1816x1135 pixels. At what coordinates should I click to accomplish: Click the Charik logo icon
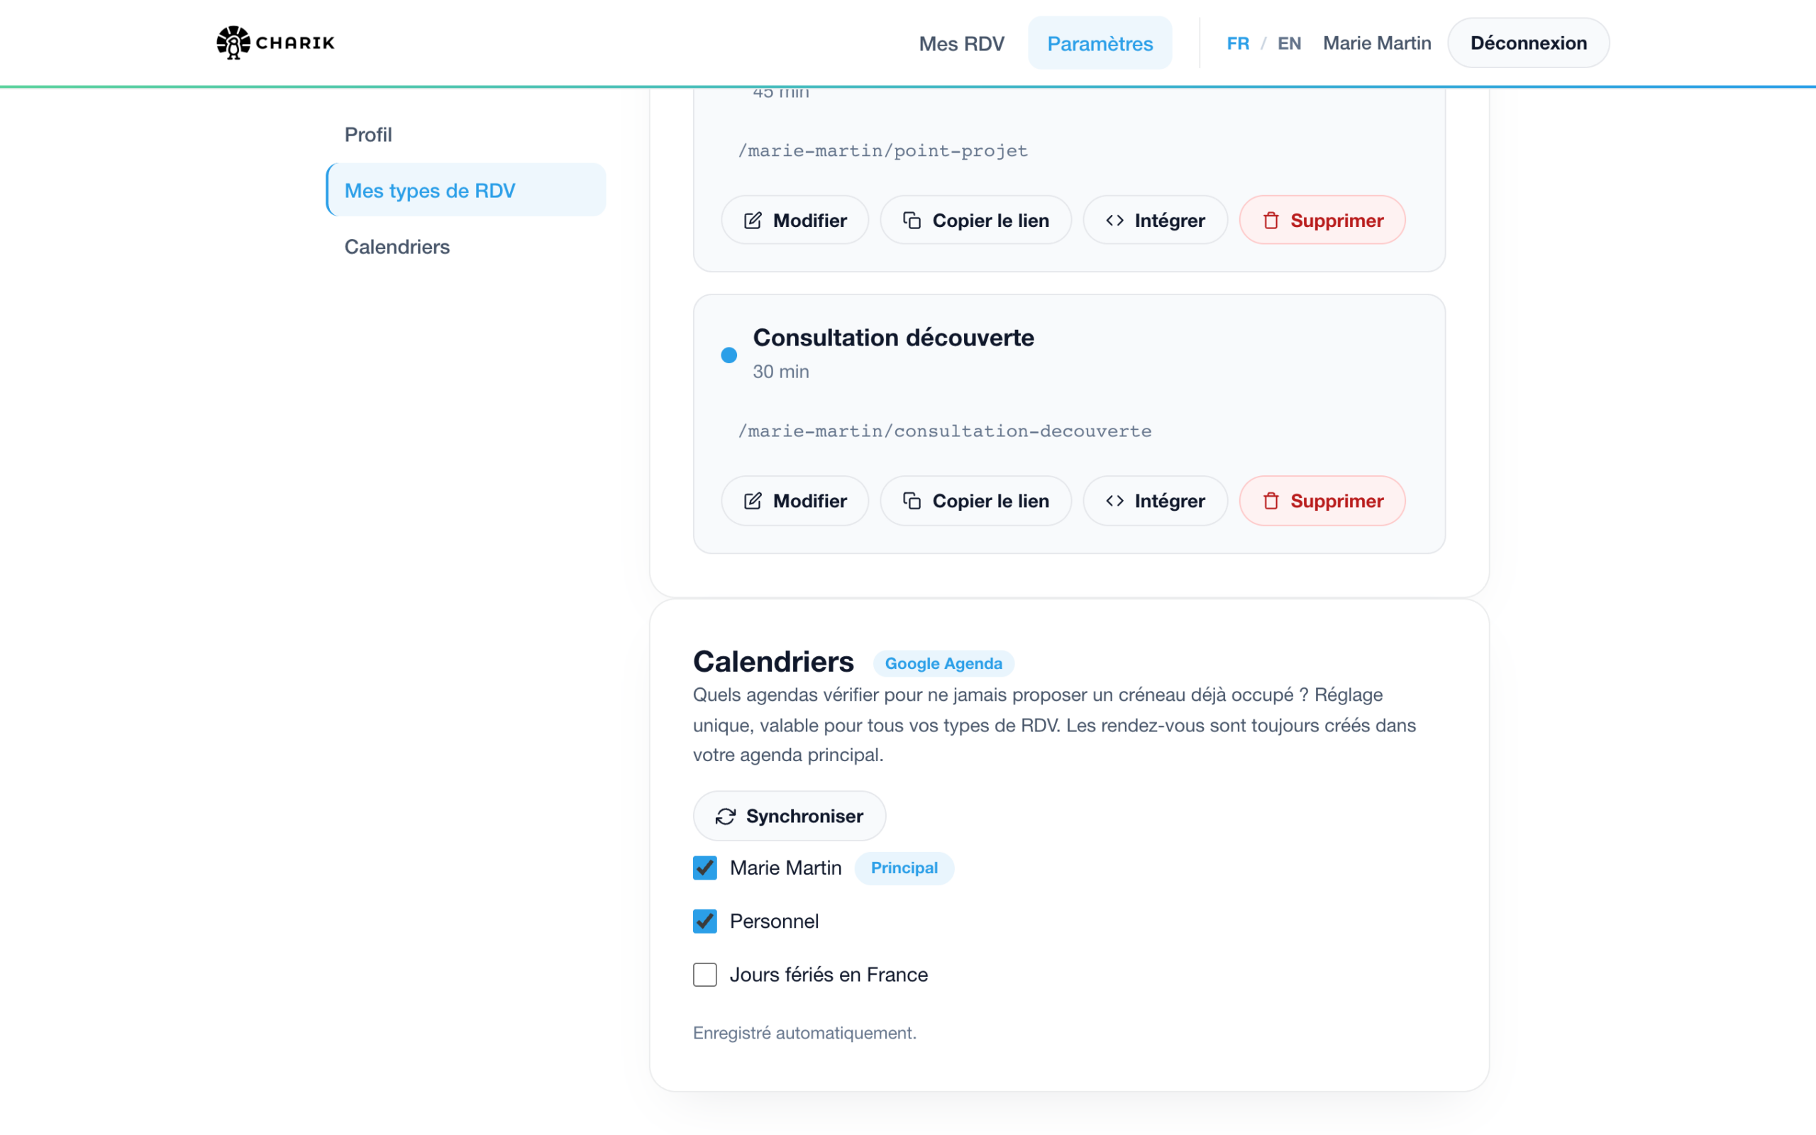tap(233, 43)
